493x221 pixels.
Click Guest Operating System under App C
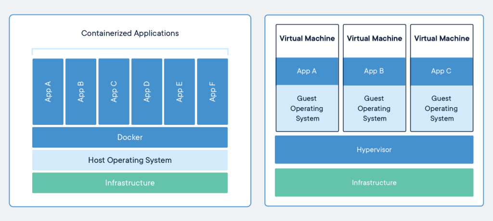pos(441,108)
